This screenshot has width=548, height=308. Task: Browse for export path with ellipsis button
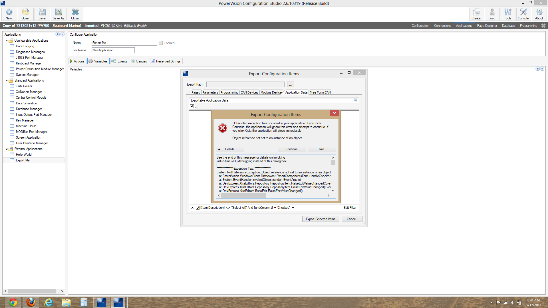291,85
